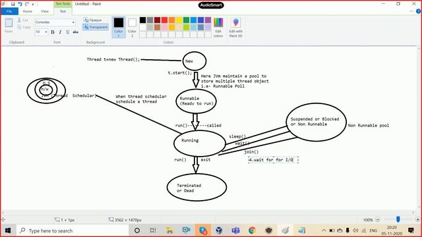
Task: Switch to the View ribbon tab
Action: click(x=45, y=11)
